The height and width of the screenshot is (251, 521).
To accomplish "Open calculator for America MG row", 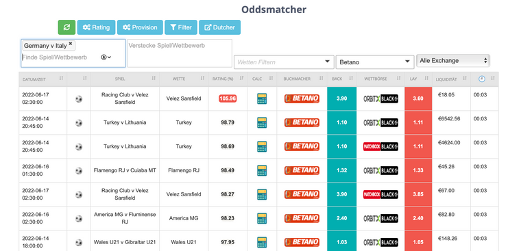I will pyautogui.click(x=262, y=218).
